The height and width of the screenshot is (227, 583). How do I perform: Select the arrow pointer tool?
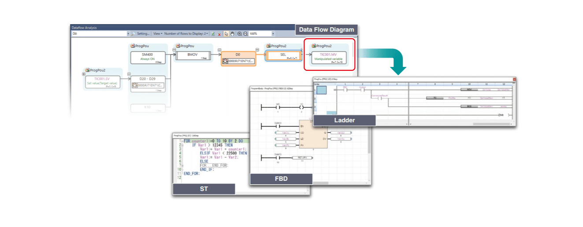coord(226,33)
